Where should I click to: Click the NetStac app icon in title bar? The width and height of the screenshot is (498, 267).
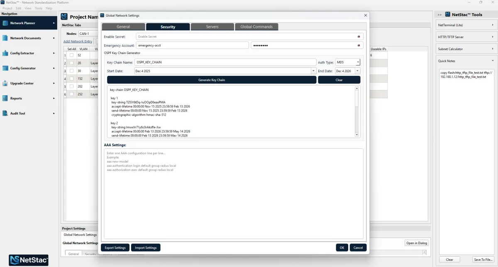click(3, 2)
